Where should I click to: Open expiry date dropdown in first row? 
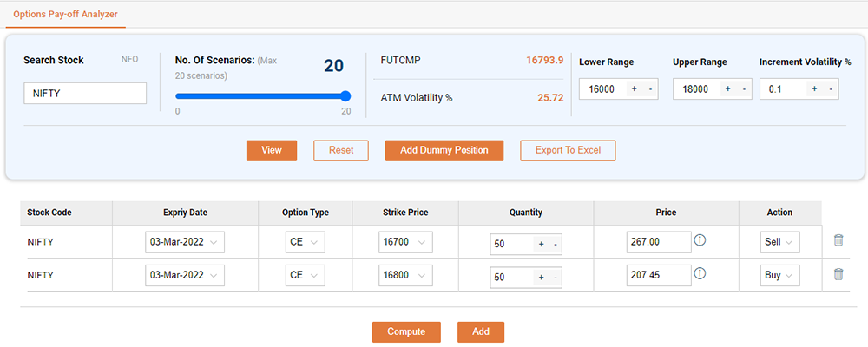pos(184,242)
